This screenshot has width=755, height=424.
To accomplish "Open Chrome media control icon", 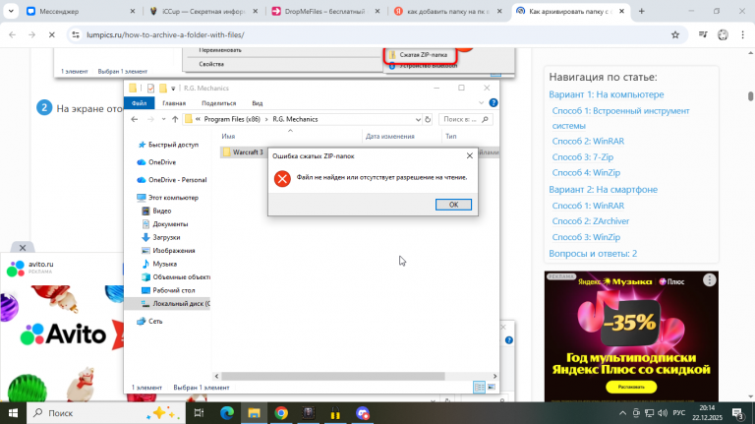I will coord(703,34).
